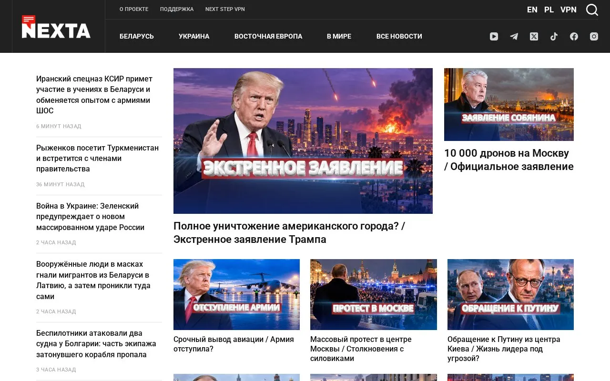Screen dimensions: 610x381
Task: Open NEXTA Facebook icon
Action: click(574, 36)
